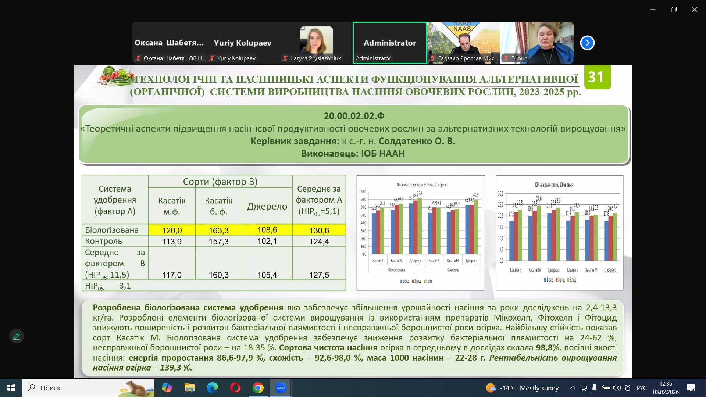Click the green annotate pencil icon
The image size is (706, 397).
click(x=17, y=336)
